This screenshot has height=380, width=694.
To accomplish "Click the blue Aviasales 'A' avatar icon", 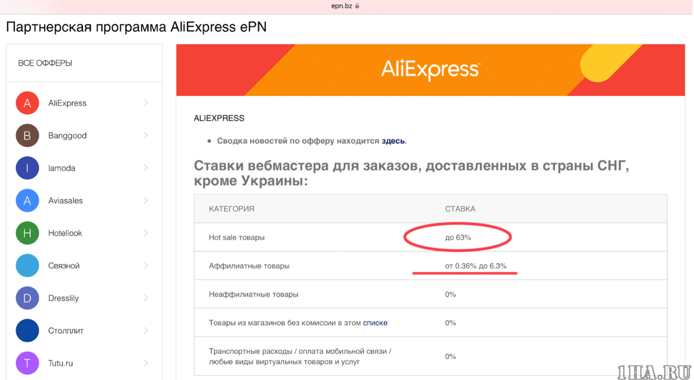I will click(27, 201).
